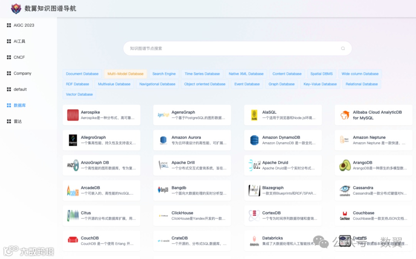Open the ClickHouse card title
This screenshot has width=416, height=259.
182,213
